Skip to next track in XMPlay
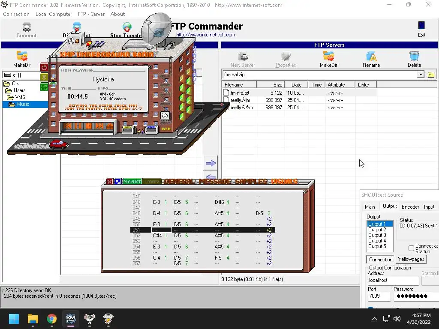 click(x=99, y=126)
